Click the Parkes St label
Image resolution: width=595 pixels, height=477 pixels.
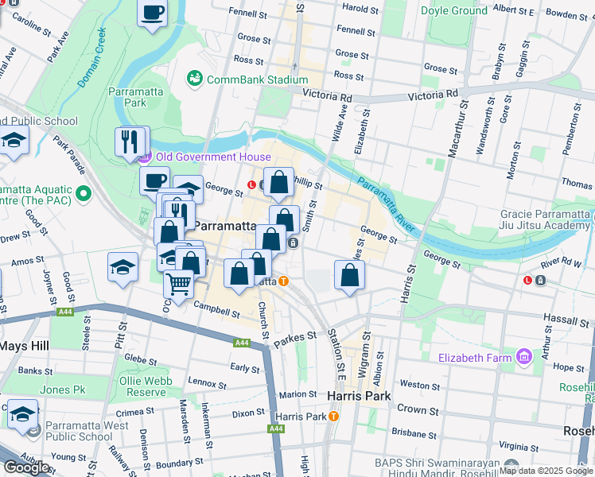tap(295, 339)
